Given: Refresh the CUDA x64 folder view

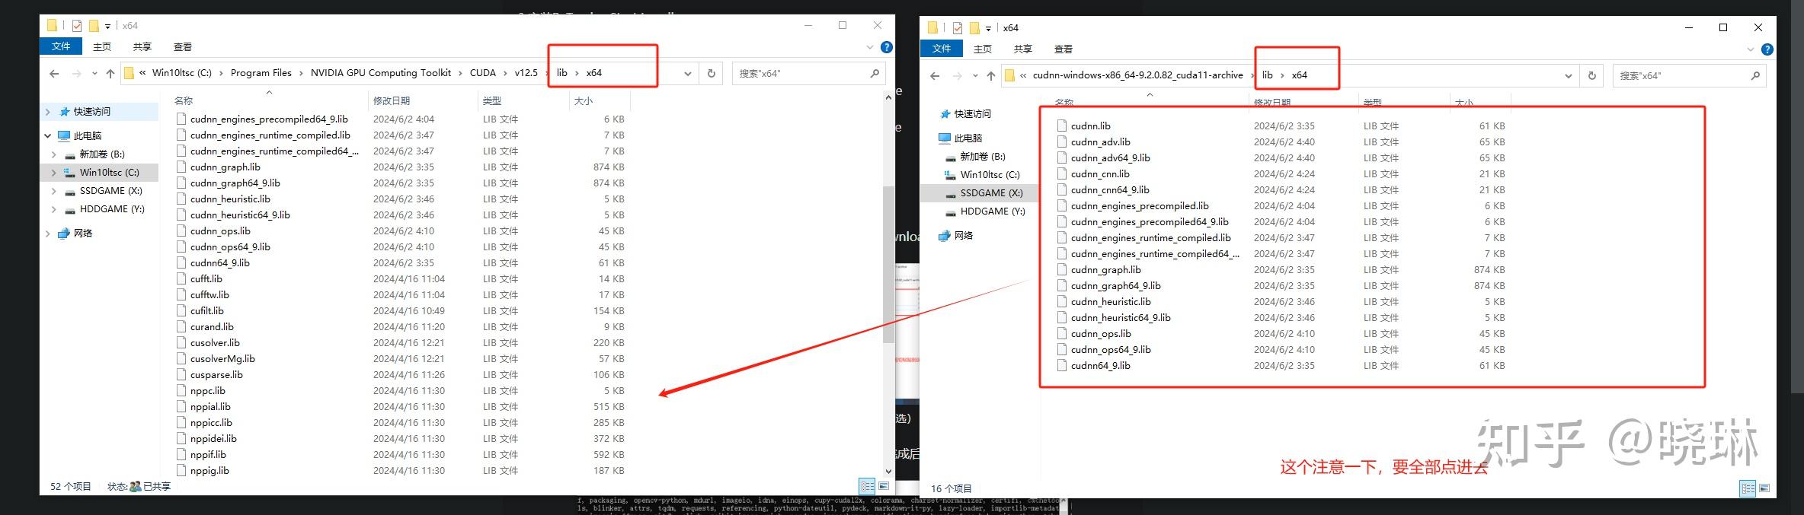Looking at the screenshot, I should 712,74.
